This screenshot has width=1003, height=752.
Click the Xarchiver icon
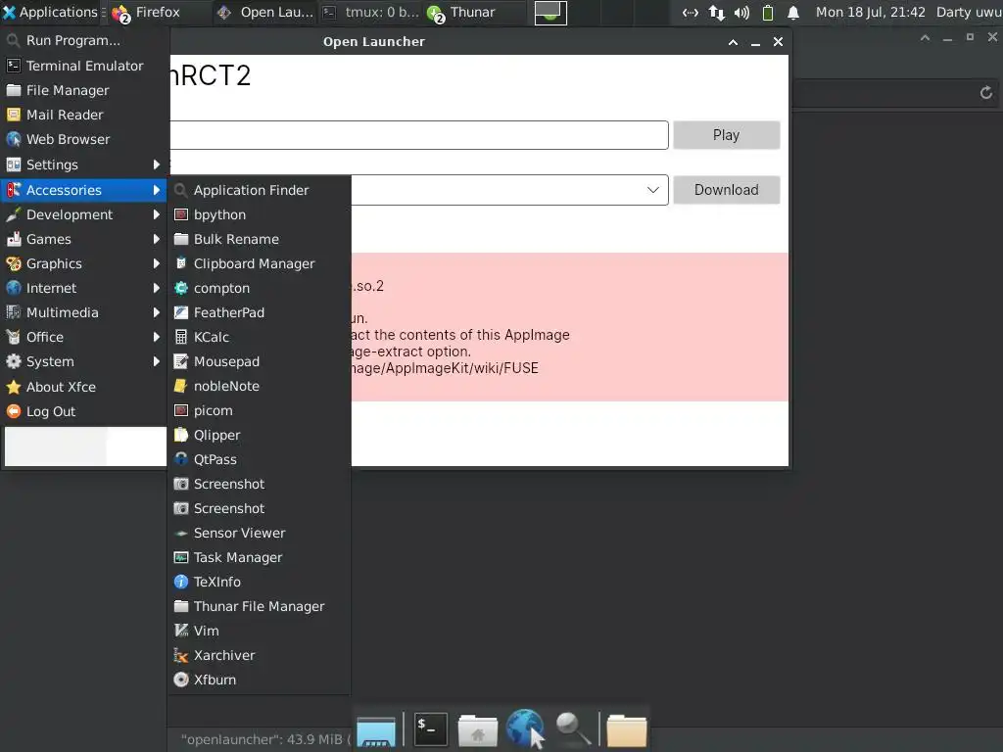[x=181, y=655]
